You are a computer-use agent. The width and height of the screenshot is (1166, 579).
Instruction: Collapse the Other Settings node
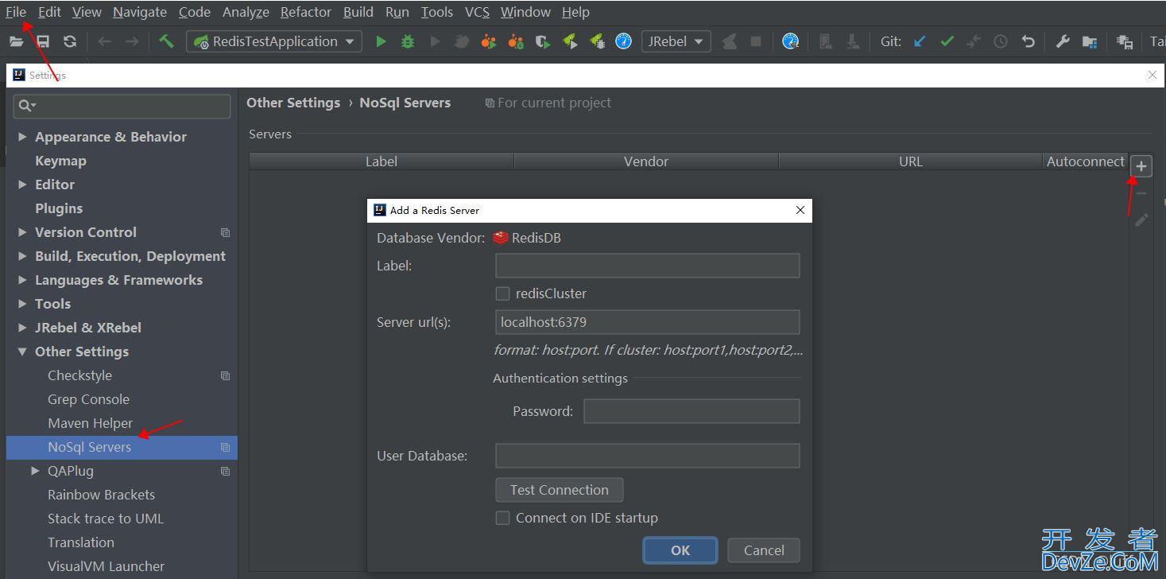(22, 352)
